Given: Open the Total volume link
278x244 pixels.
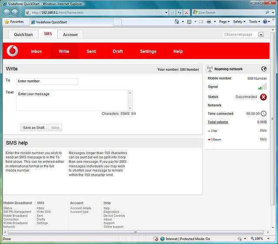Looking at the screenshot, I should click(218, 122).
